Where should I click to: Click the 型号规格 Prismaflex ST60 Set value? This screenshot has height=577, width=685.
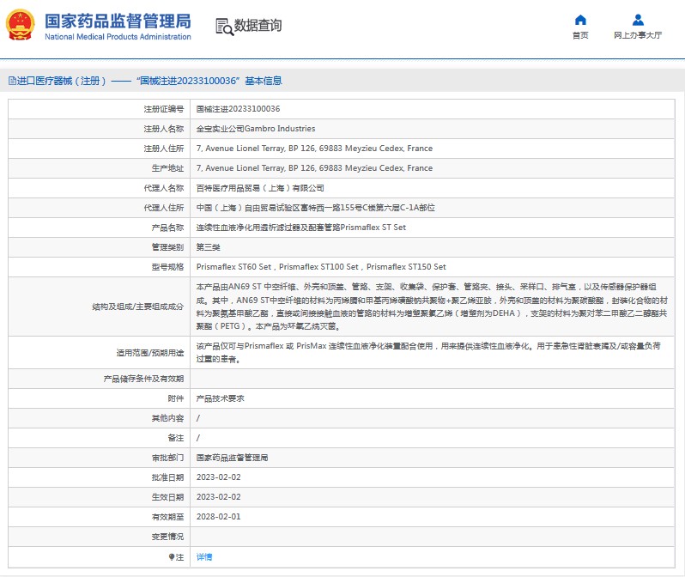point(234,267)
